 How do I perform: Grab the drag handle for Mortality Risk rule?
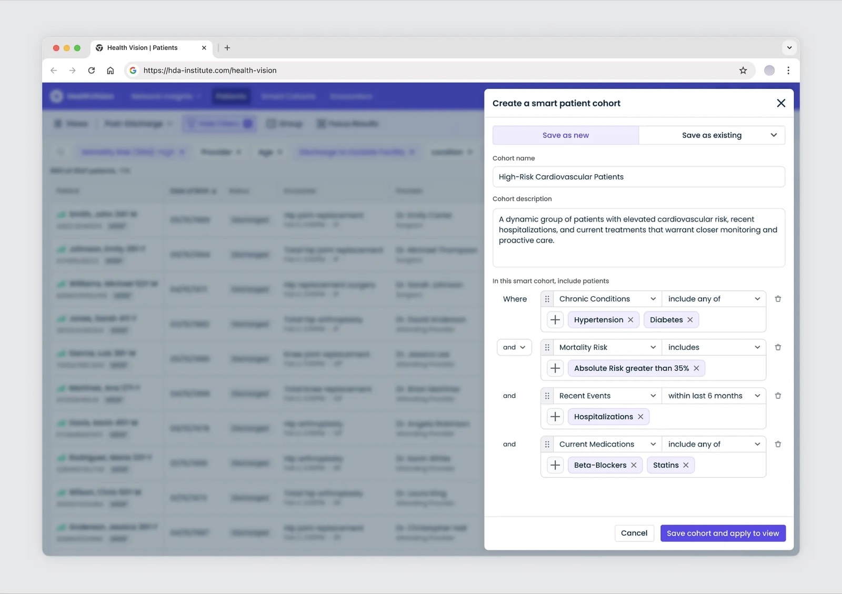point(547,347)
